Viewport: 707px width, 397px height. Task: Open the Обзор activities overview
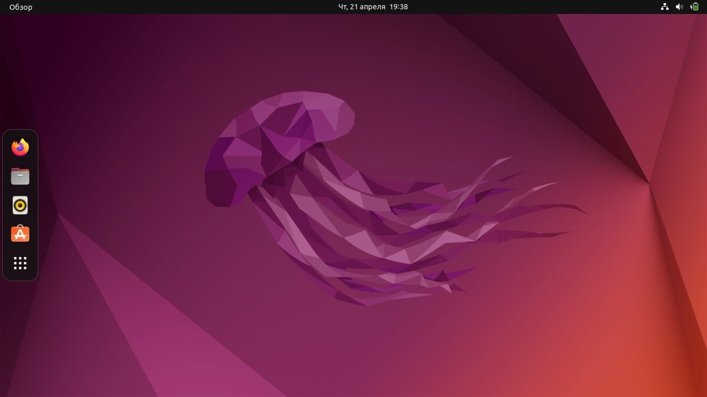(x=21, y=7)
